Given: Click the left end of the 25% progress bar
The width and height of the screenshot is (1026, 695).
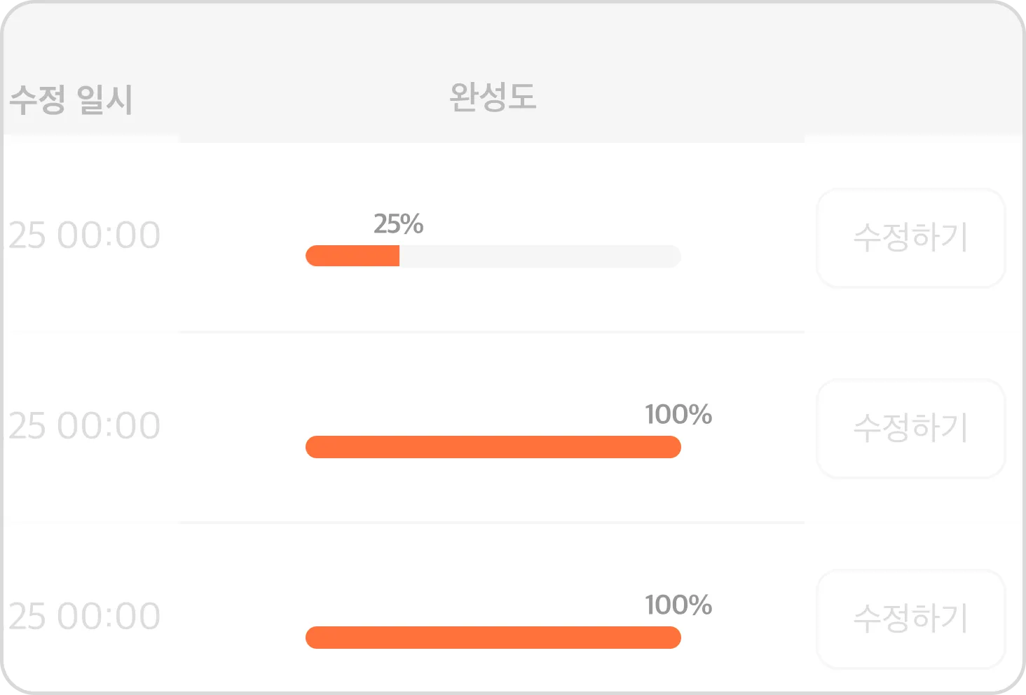Looking at the screenshot, I should 314,256.
